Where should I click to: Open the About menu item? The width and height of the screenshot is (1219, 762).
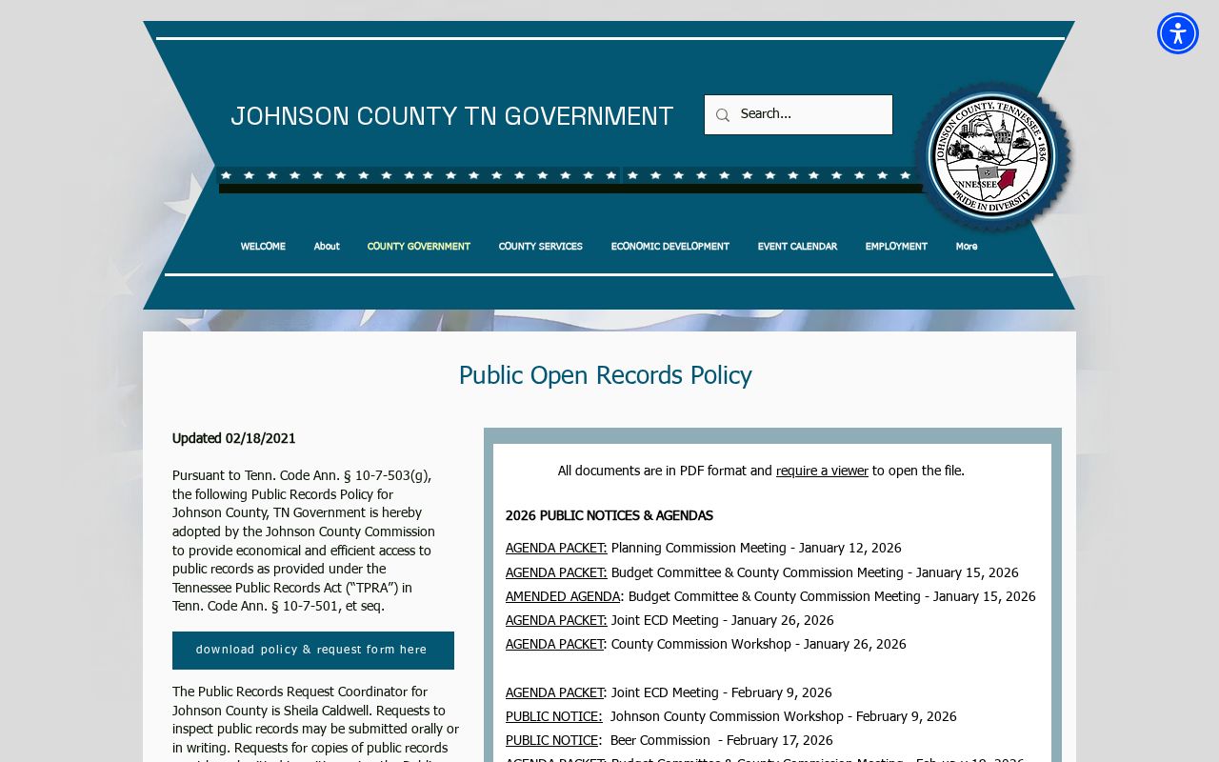(327, 247)
